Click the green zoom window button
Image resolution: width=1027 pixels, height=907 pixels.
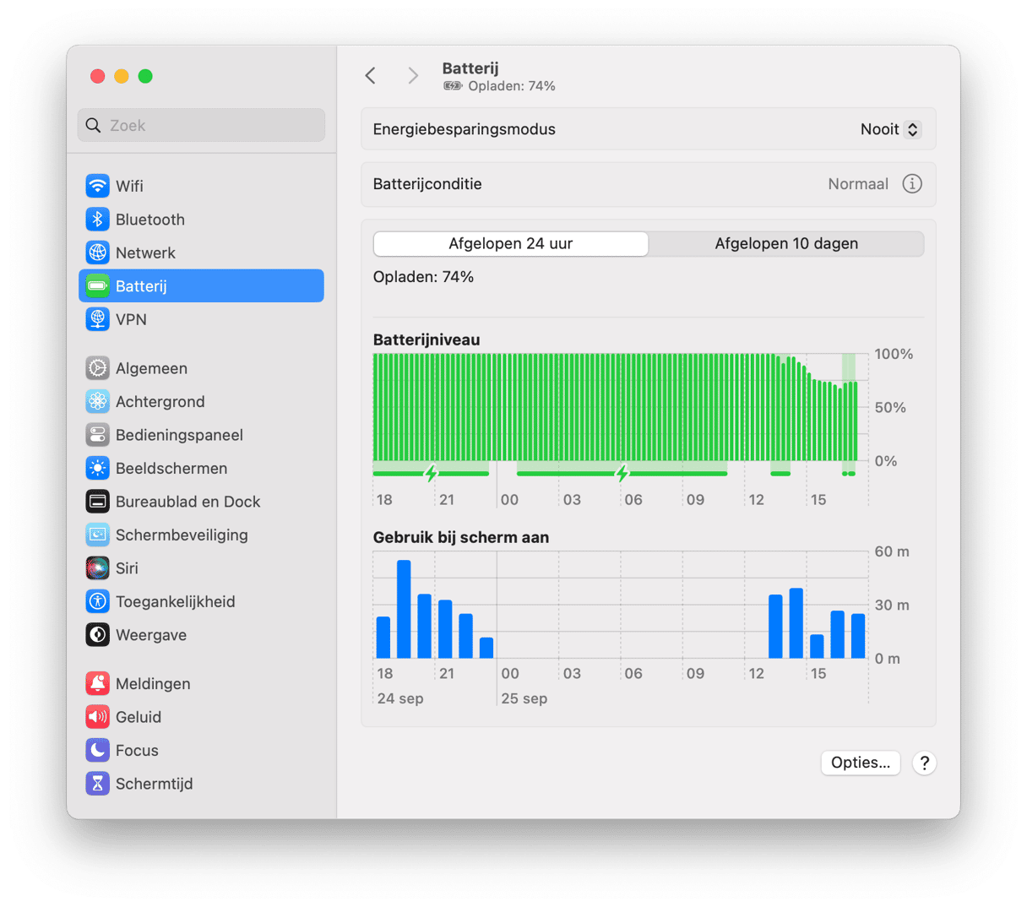tap(145, 76)
